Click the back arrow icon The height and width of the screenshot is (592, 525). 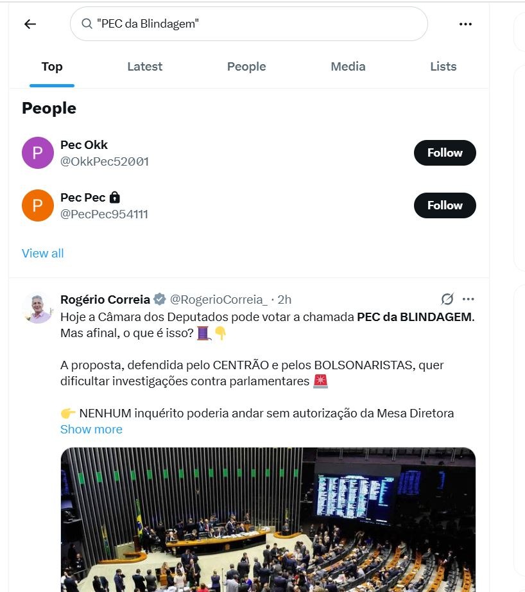tap(30, 24)
